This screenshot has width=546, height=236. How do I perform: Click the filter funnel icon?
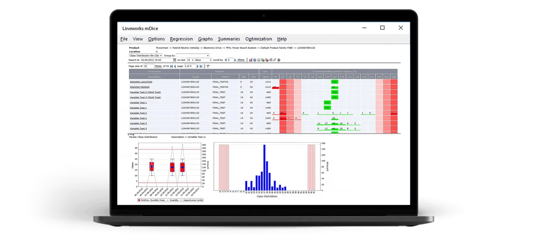click(x=208, y=66)
